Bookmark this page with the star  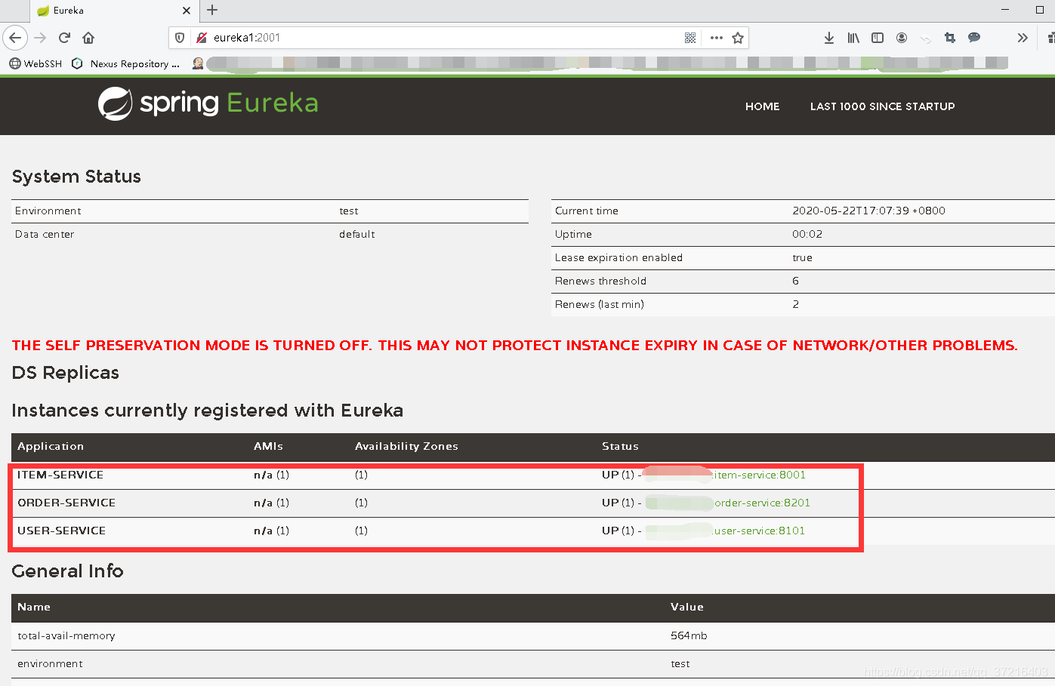coord(738,38)
